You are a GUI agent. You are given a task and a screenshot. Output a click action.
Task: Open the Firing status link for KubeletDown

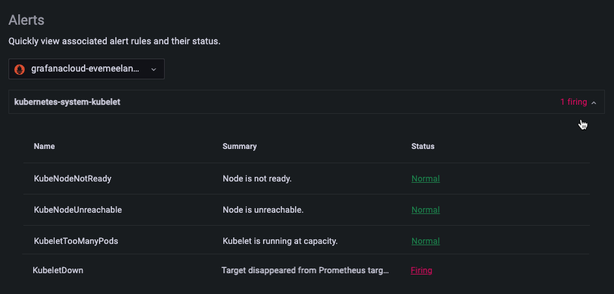421,270
